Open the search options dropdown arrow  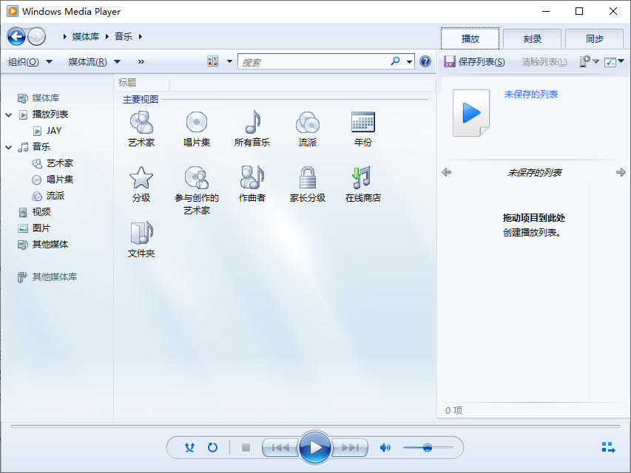click(x=409, y=61)
